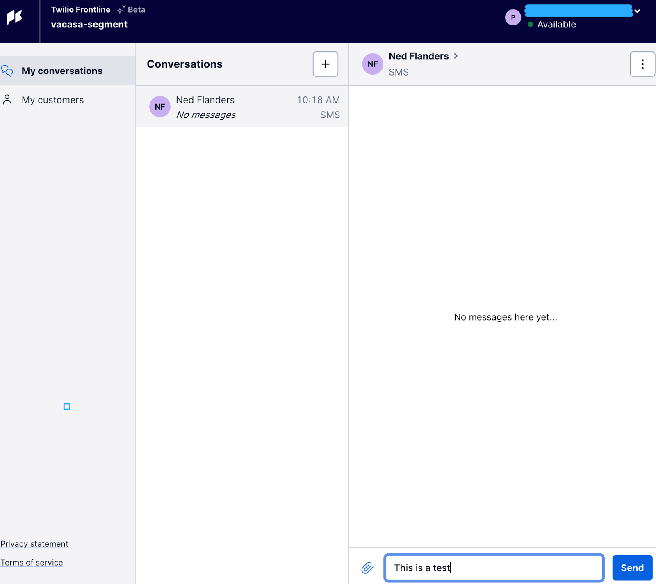Select My conversations in sidebar
Image resolution: width=656 pixels, height=584 pixels.
(62, 71)
